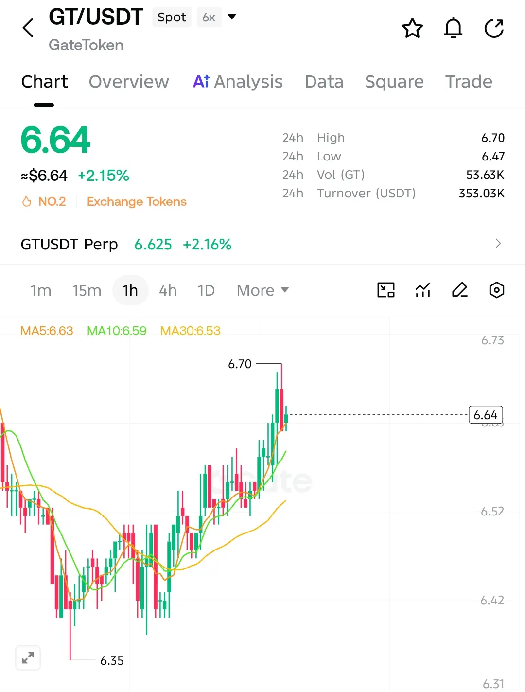Switch to the Overview tab
The width and height of the screenshot is (525, 692).
coord(129,82)
